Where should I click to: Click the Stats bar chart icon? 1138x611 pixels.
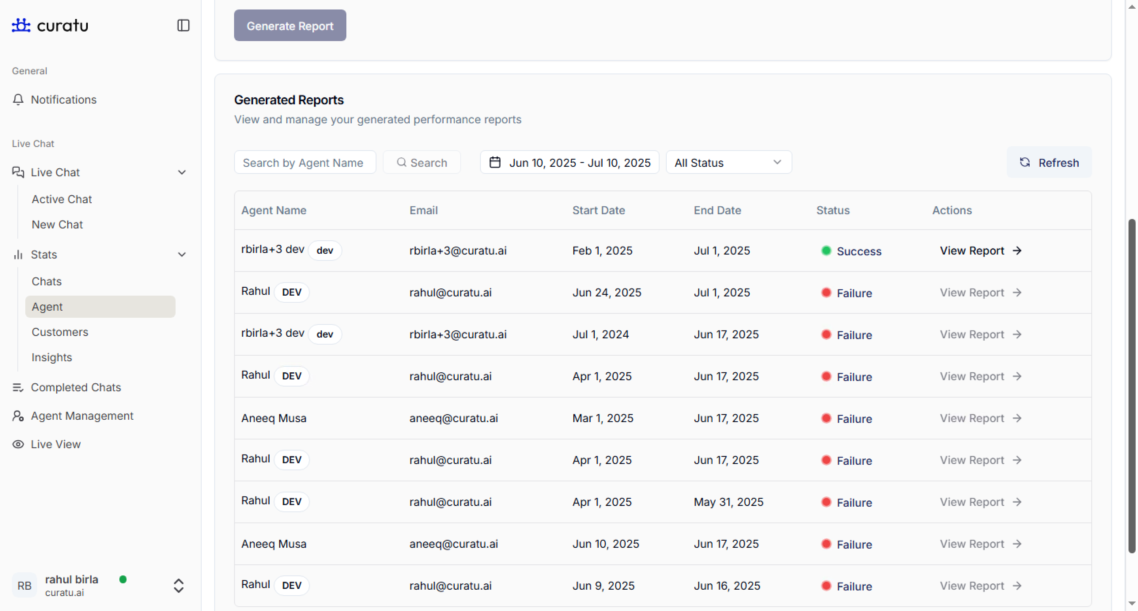18,254
